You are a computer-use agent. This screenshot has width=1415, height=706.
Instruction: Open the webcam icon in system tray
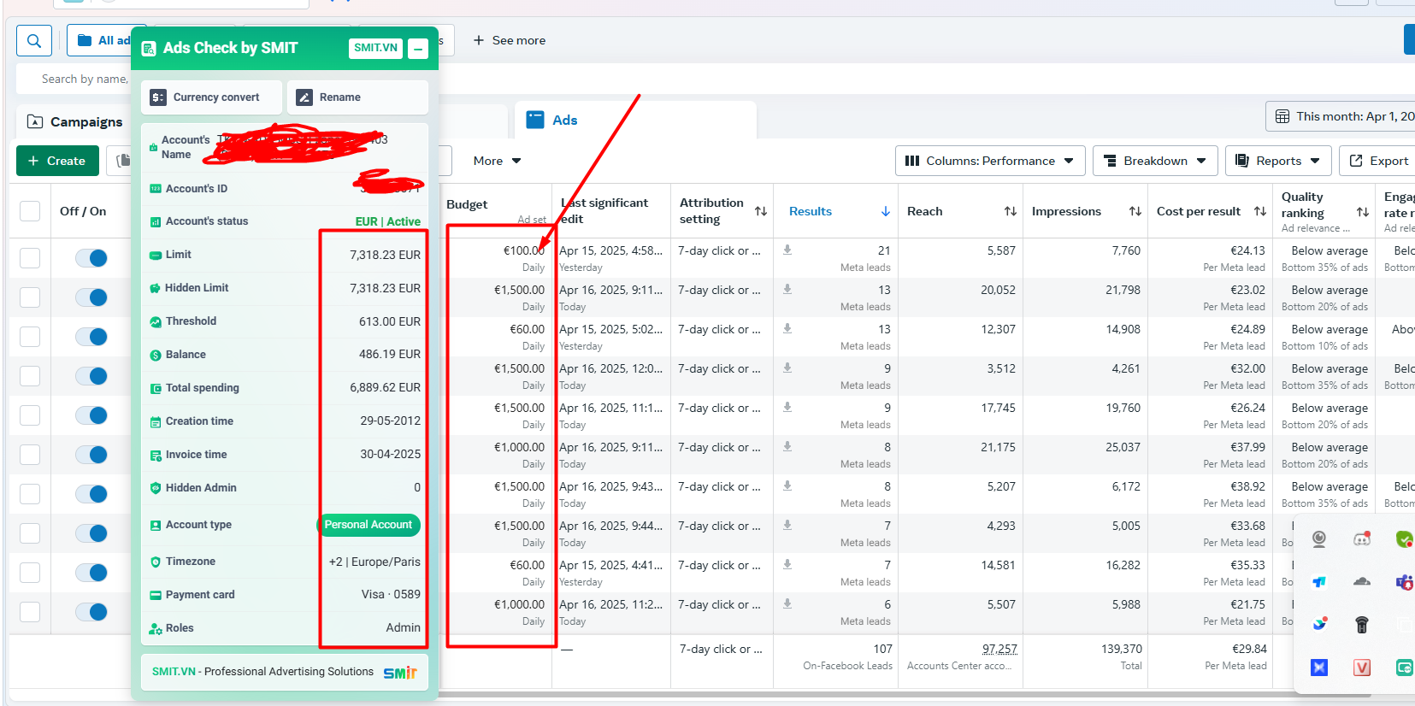(x=1319, y=538)
